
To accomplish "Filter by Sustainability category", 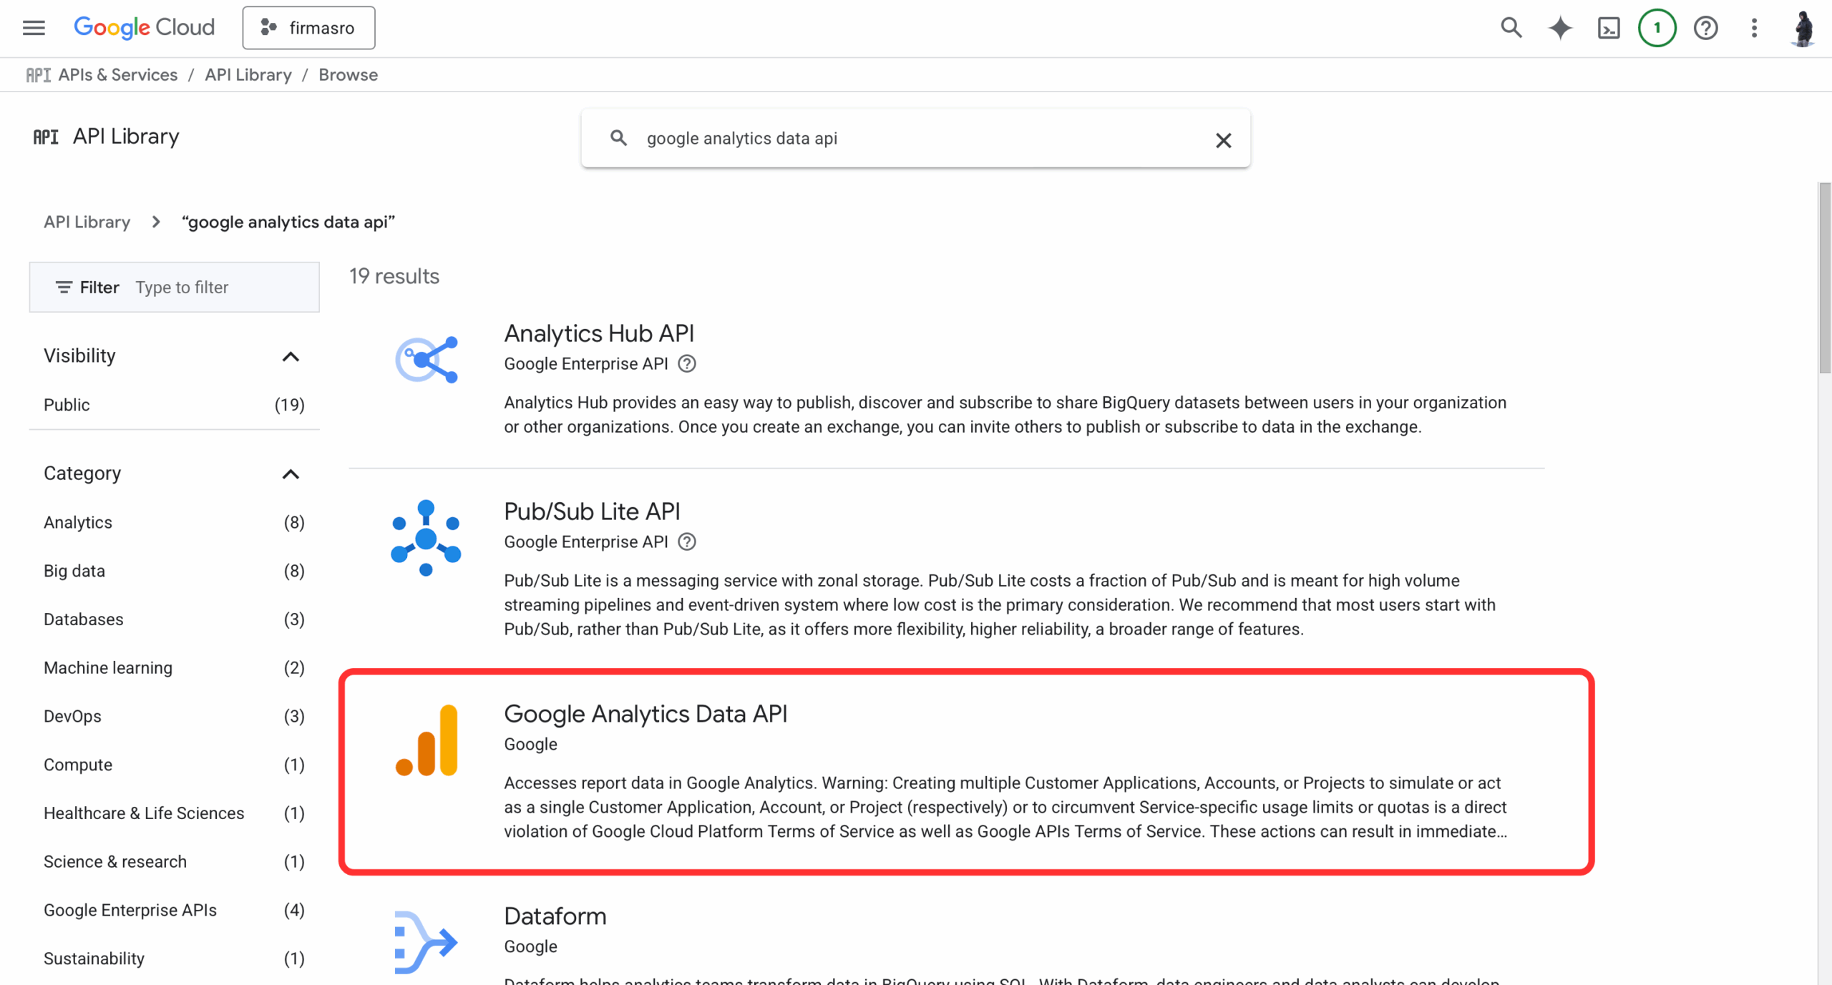I will pos(174,959).
